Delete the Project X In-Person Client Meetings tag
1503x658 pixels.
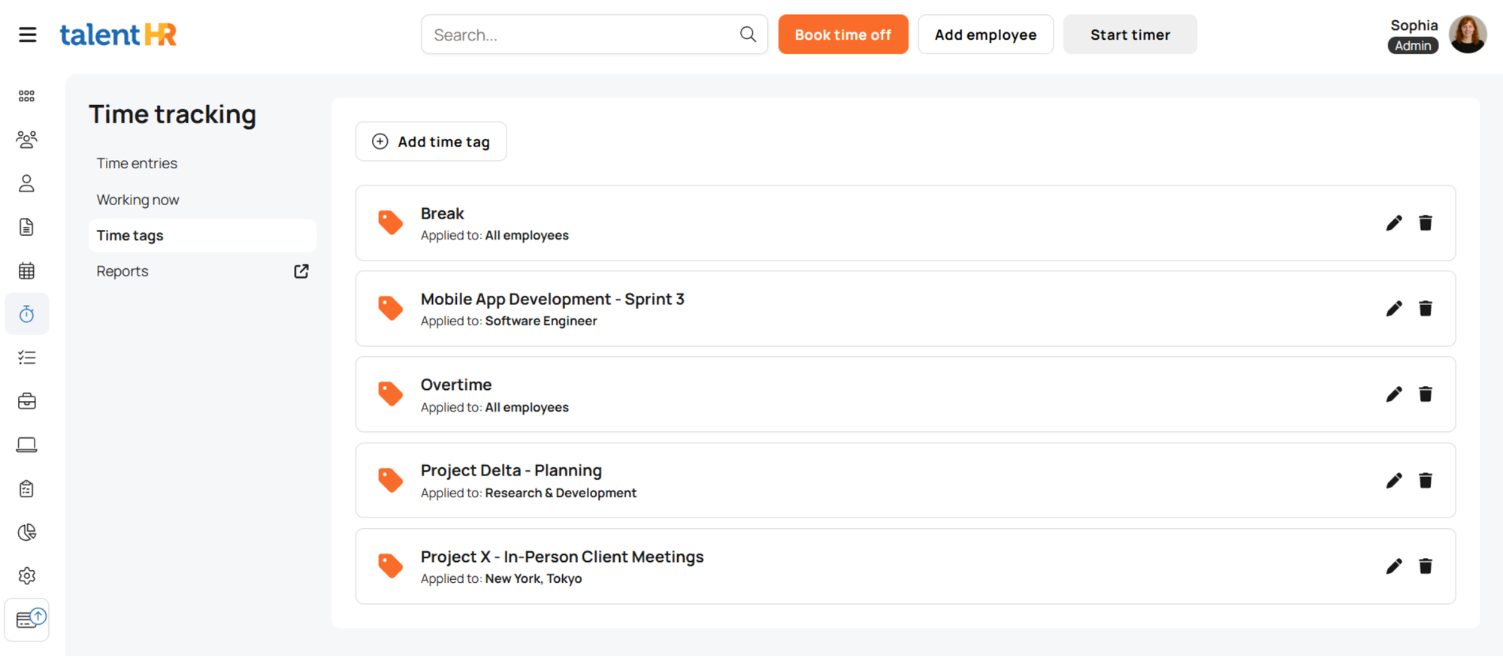click(x=1426, y=566)
